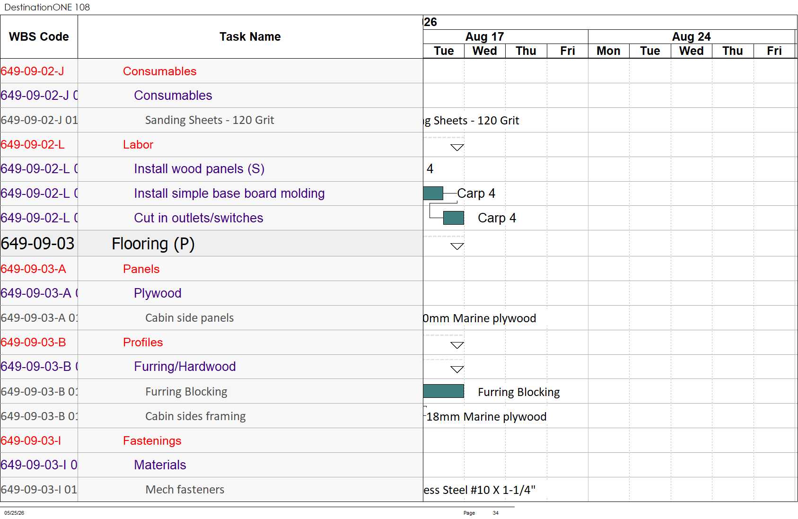Select Furring Blocking task name in the table
Screen dimensions: 798x519
pyautogui.click(x=186, y=392)
